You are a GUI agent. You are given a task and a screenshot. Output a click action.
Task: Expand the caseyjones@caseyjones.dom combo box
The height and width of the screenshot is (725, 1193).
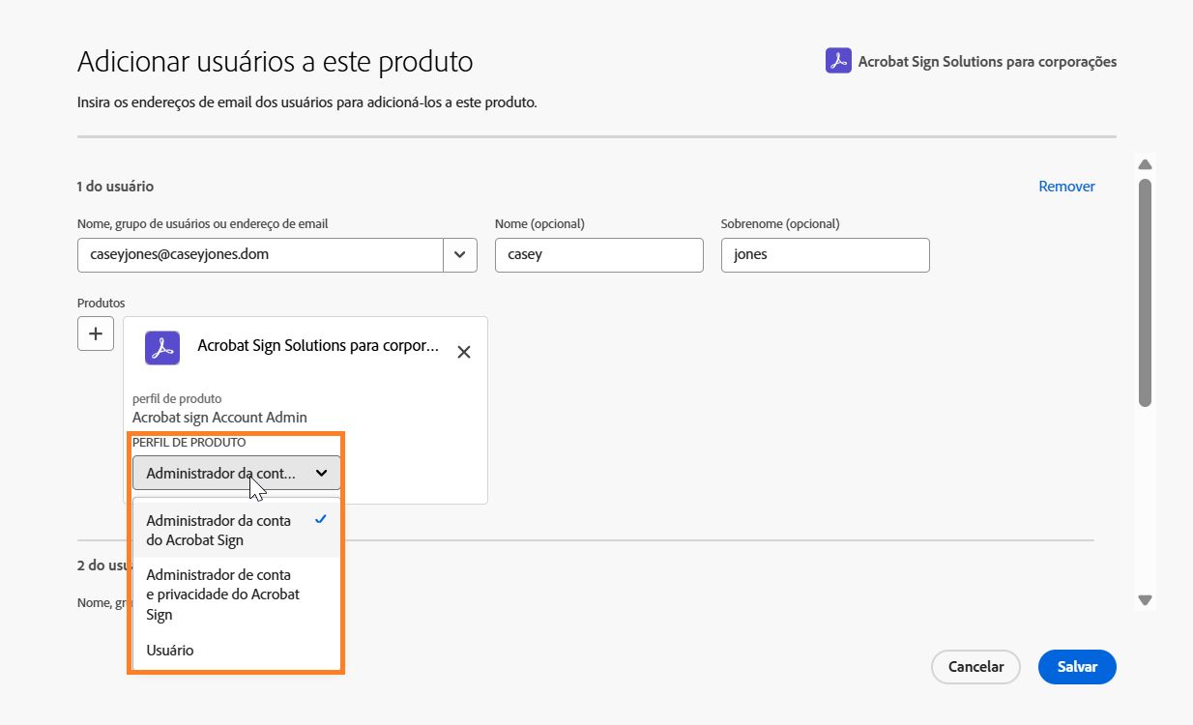460,254
